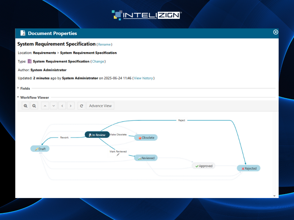This screenshot has width=294, height=220.
Task: Select the In Review workflow state
Action: (97, 134)
